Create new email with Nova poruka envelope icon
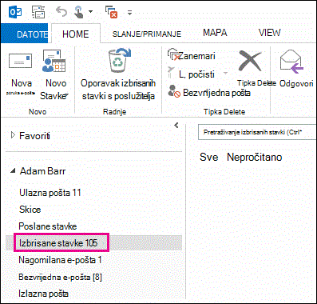The height and width of the screenshot is (304, 317). coord(21,61)
